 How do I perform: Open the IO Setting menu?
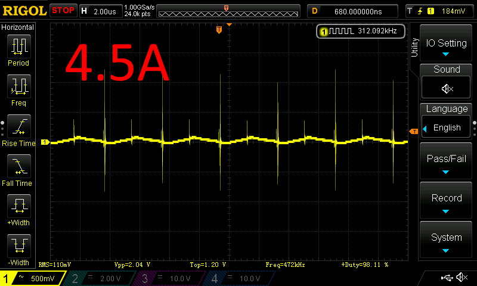(x=446, y=43)
